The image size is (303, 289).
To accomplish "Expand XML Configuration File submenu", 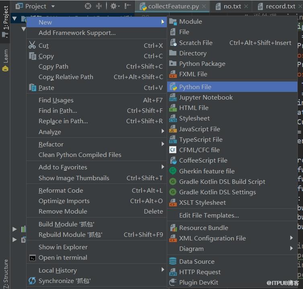I will click(291, 238).
